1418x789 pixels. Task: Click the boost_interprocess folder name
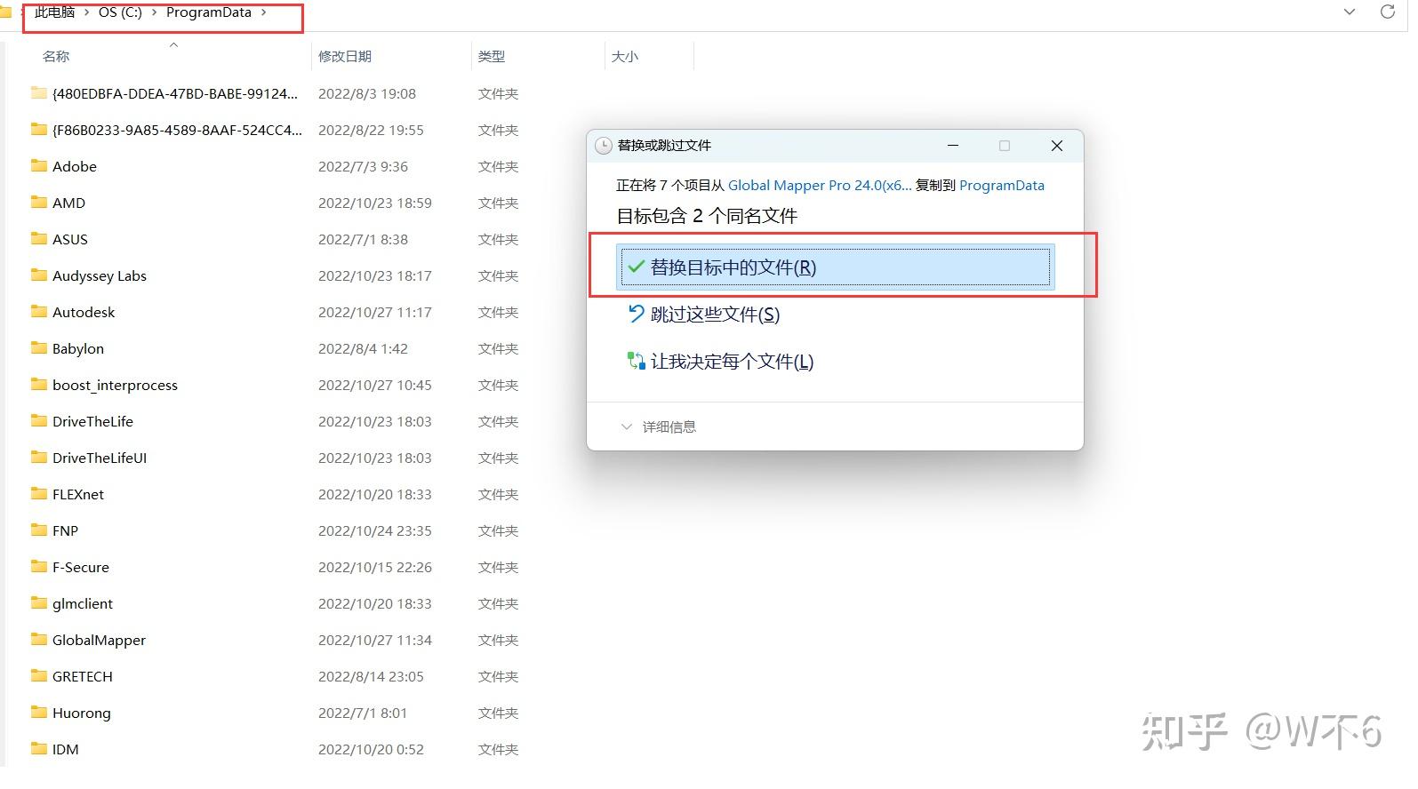115,385
